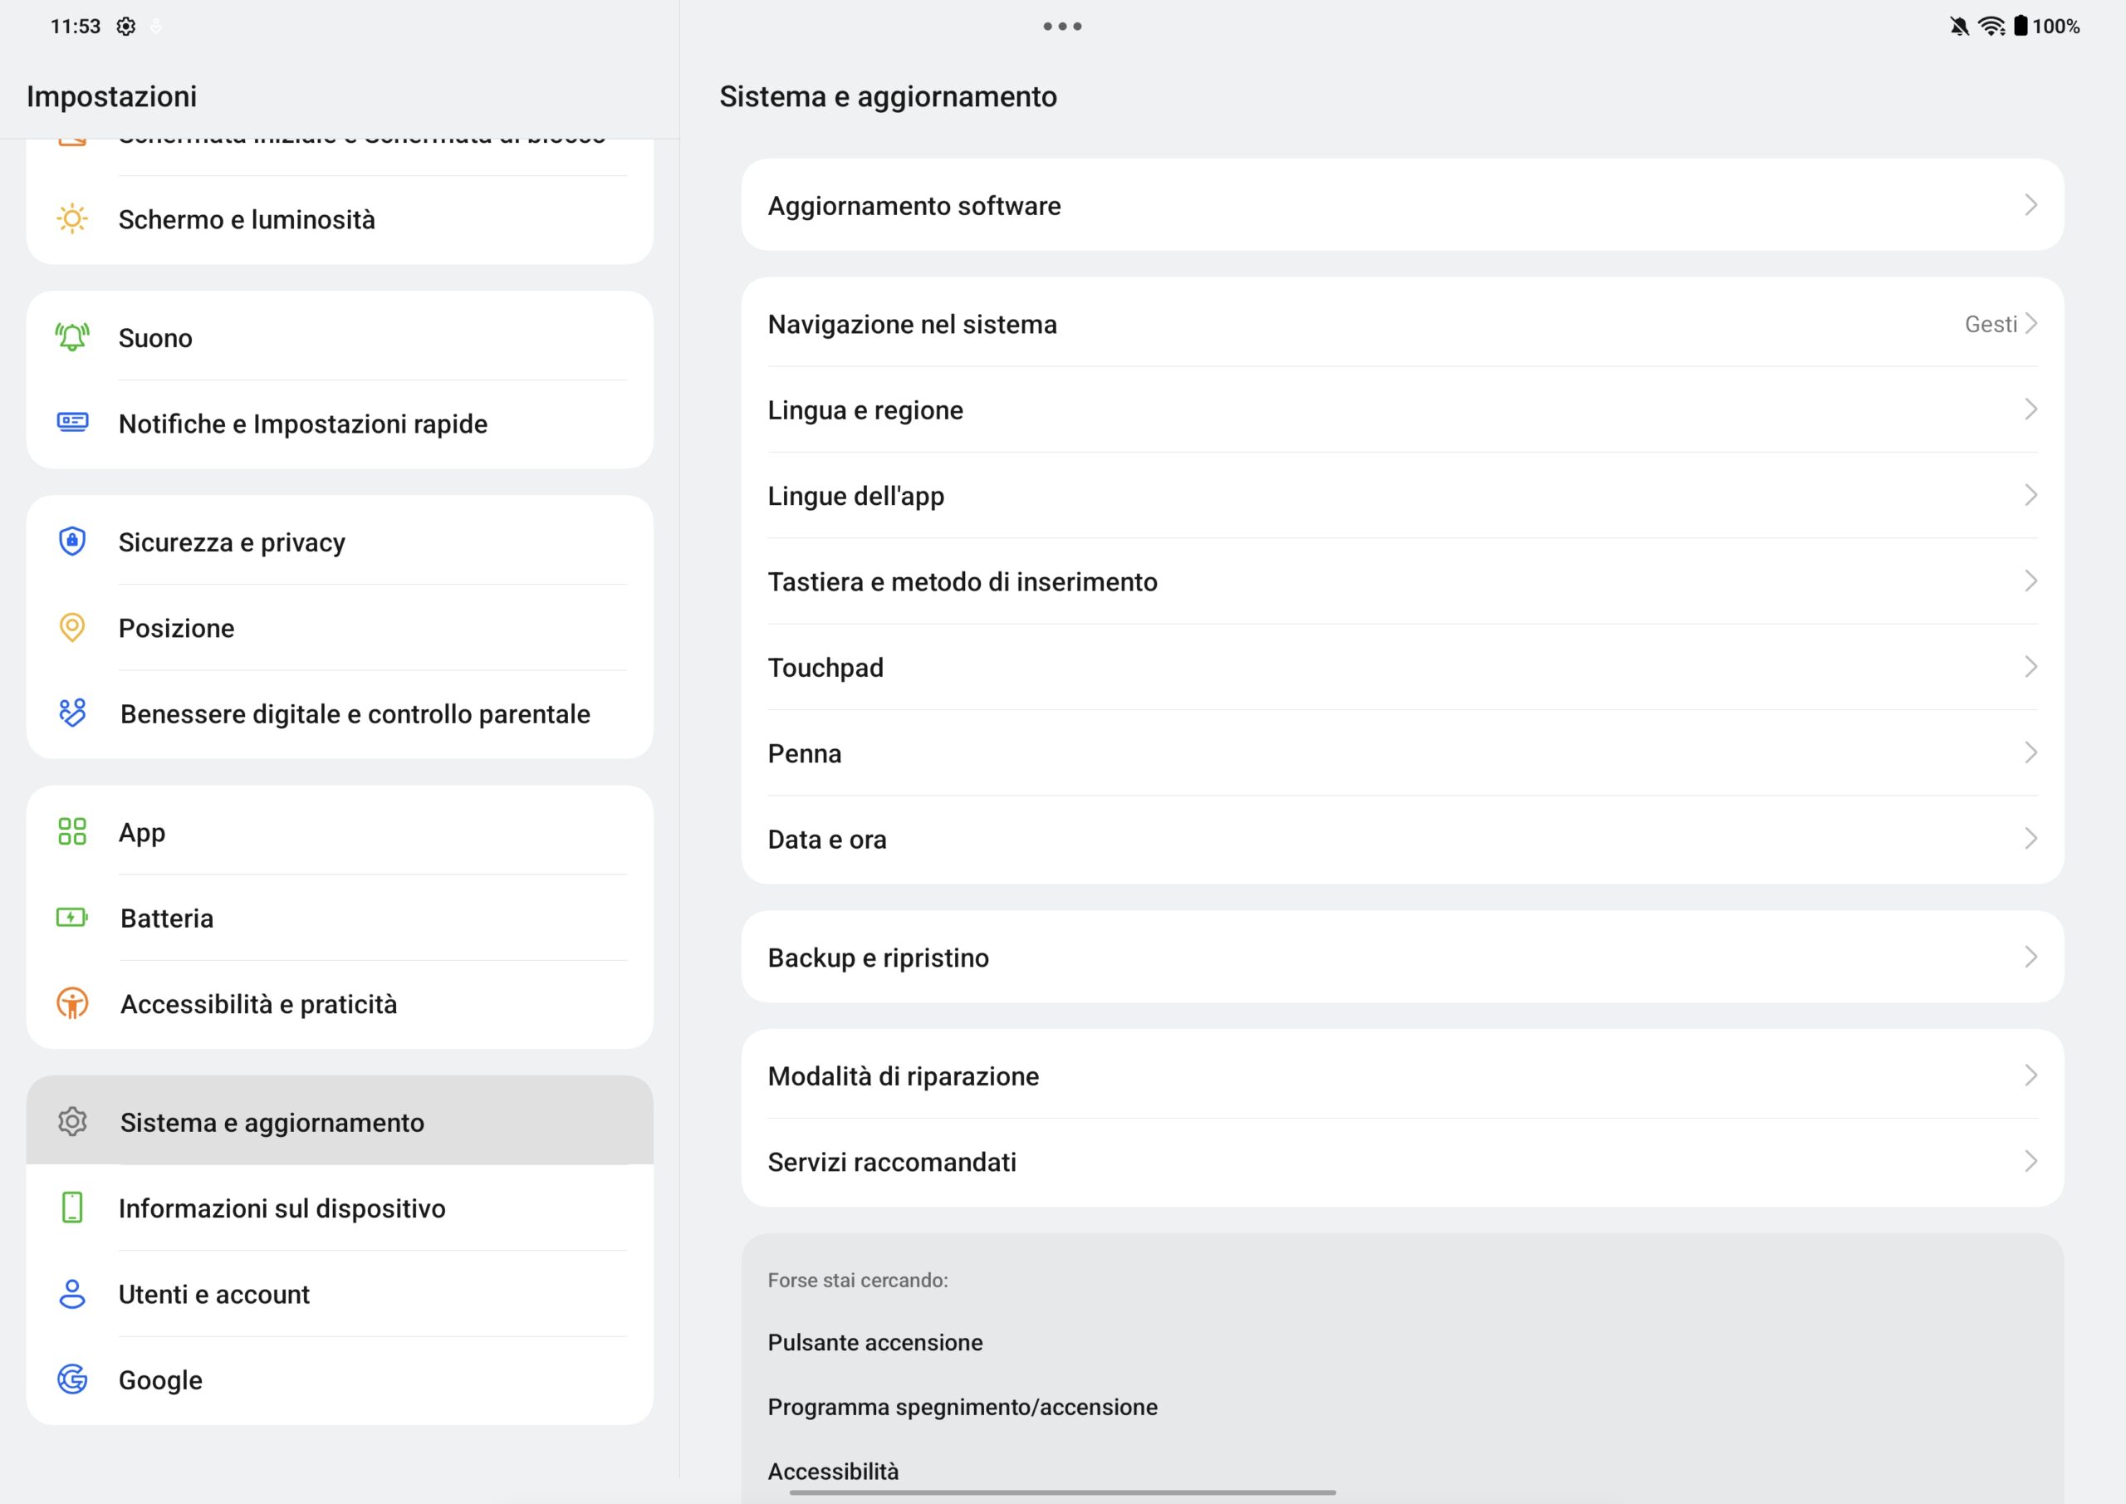Tap the battery icon for Batteria
Image resolution: width=2126 pixels, height=1504 pixels.
[72, 917]
